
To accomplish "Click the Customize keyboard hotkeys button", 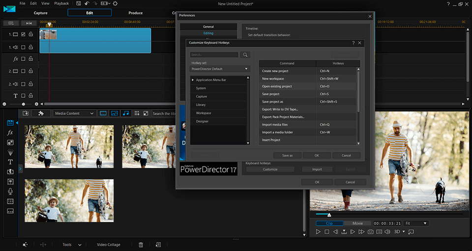I will tap(270, 169).
